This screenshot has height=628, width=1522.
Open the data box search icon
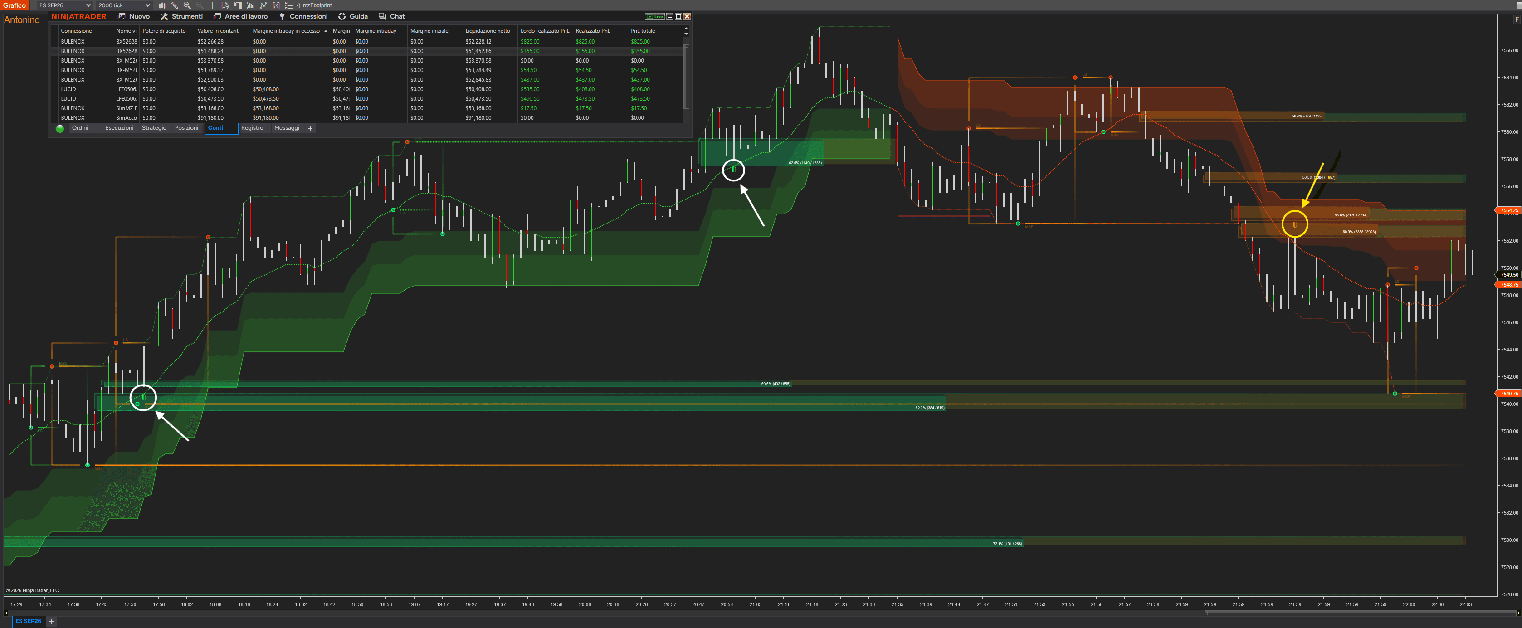pos(225,5)
